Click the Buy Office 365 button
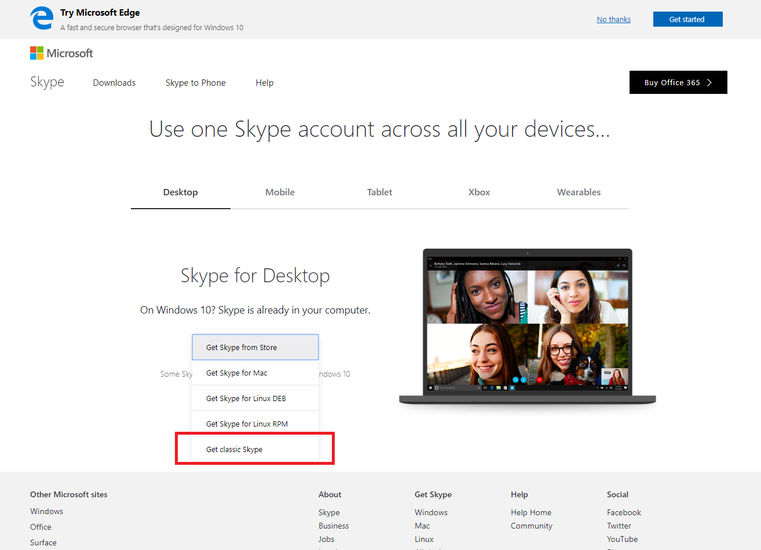This screenshot has width=761, height=550. click(x=678, y=82)
